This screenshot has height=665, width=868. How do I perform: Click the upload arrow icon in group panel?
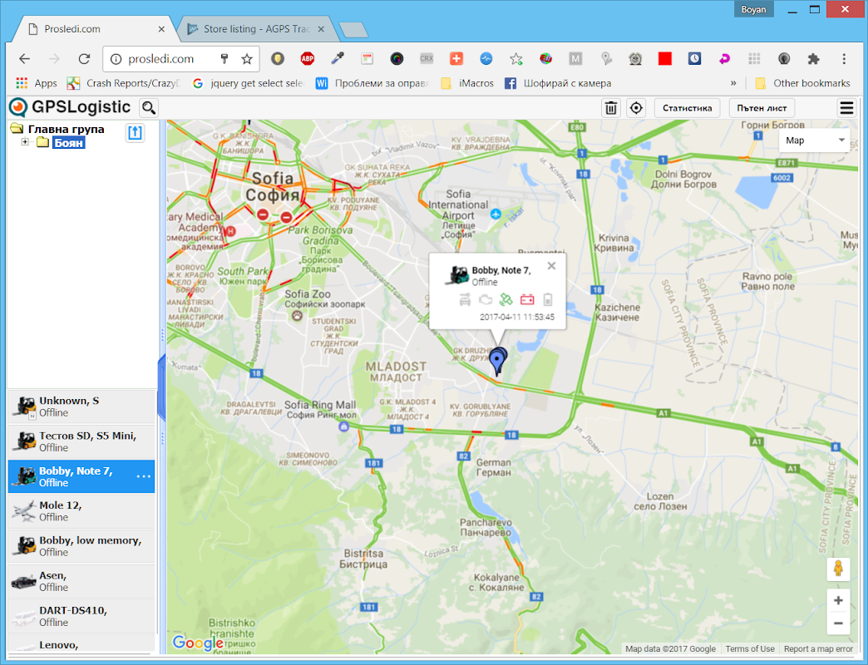(135, 133)
